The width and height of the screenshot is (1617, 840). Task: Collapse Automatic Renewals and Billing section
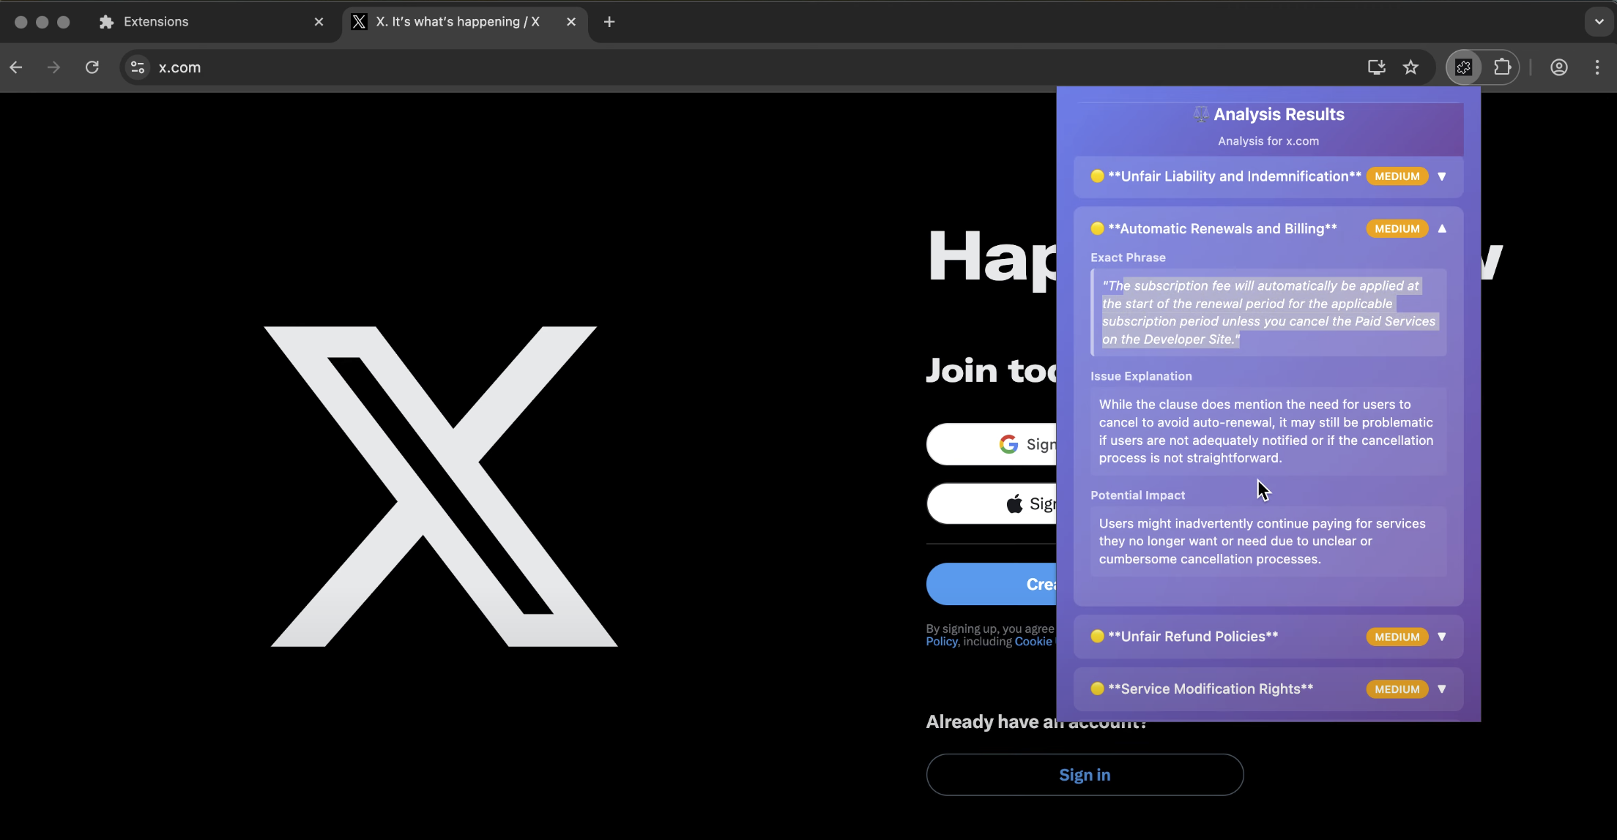click(x=1441, y=228)
